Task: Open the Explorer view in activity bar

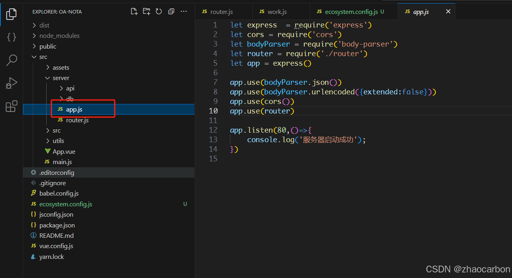Action: pyautogui.click(x=12, y=14)
